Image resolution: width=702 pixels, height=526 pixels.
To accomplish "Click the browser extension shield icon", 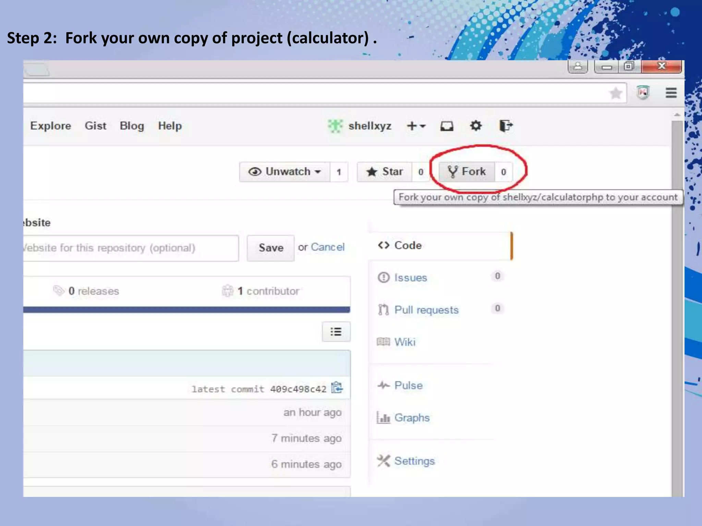I will 643,92.
